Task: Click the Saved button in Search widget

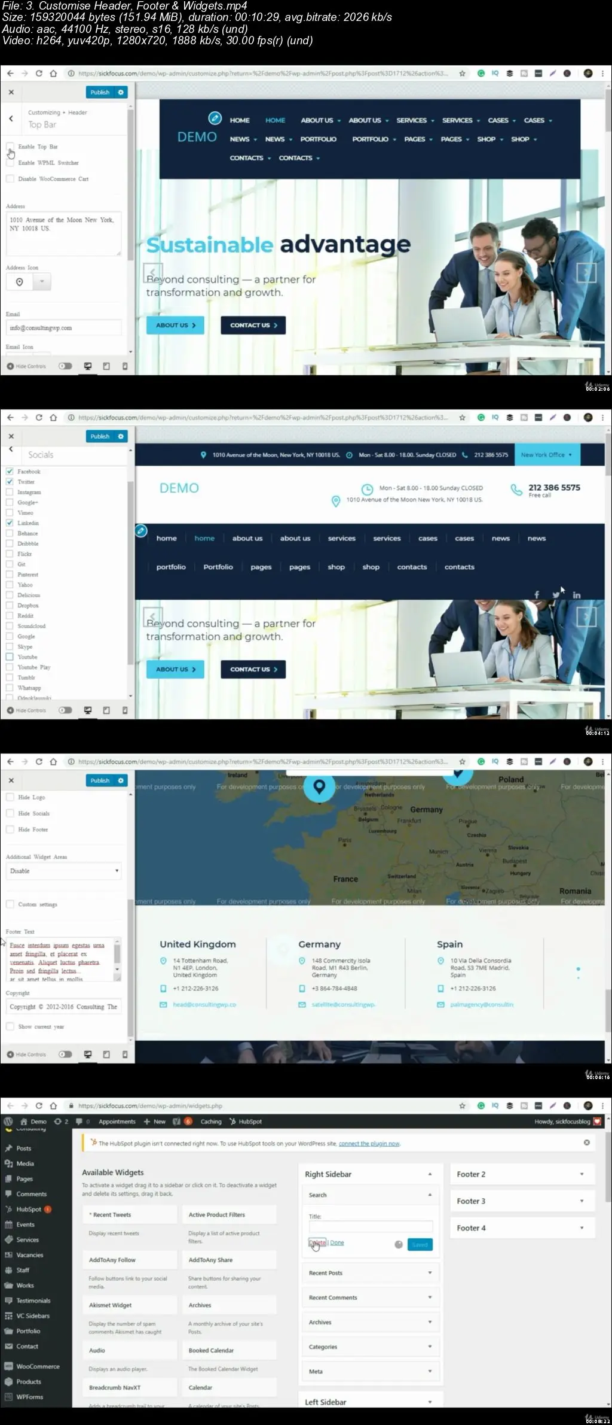Action: (x=420, y=1244)
